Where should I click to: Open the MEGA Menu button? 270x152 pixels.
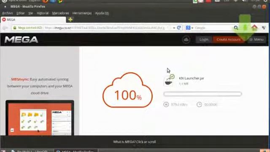tap(256, 39)
